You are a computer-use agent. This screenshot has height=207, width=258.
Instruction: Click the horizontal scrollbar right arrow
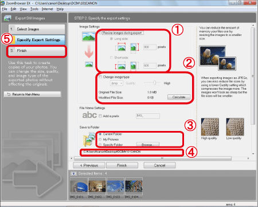click(x=248, y=158)
